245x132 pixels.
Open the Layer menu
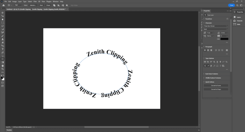point(20,1)
